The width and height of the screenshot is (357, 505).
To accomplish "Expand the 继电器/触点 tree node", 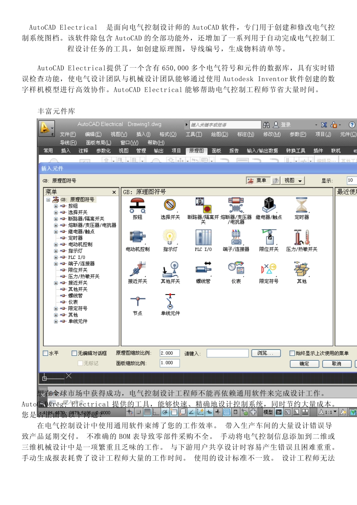I will coord(56,232).
